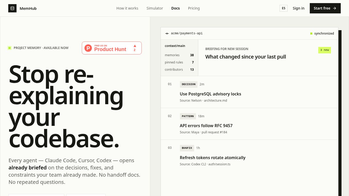Viewport: 349px width, 196px height.
Task: Click entry number 01
Action: click(170, 84)
